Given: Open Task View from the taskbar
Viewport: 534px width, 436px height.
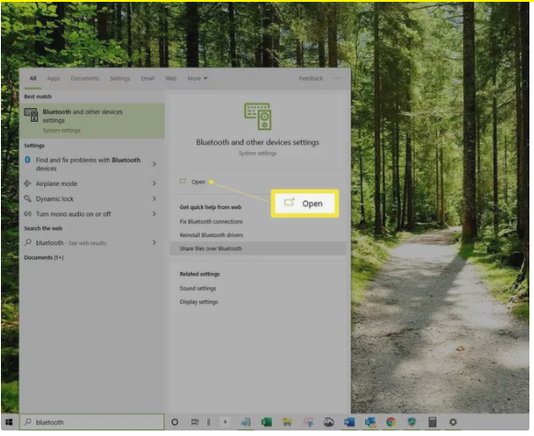Looking at the screenshot, I should 195,422.
